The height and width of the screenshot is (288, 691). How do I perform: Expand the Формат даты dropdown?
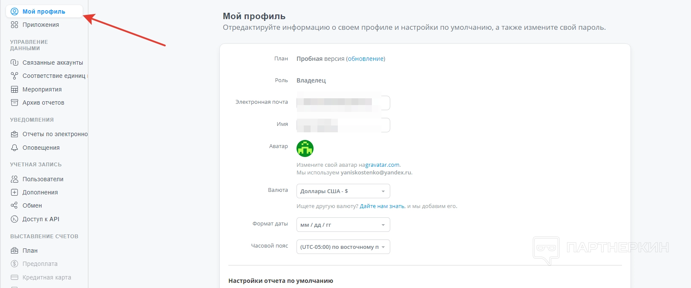pos(343,225)
